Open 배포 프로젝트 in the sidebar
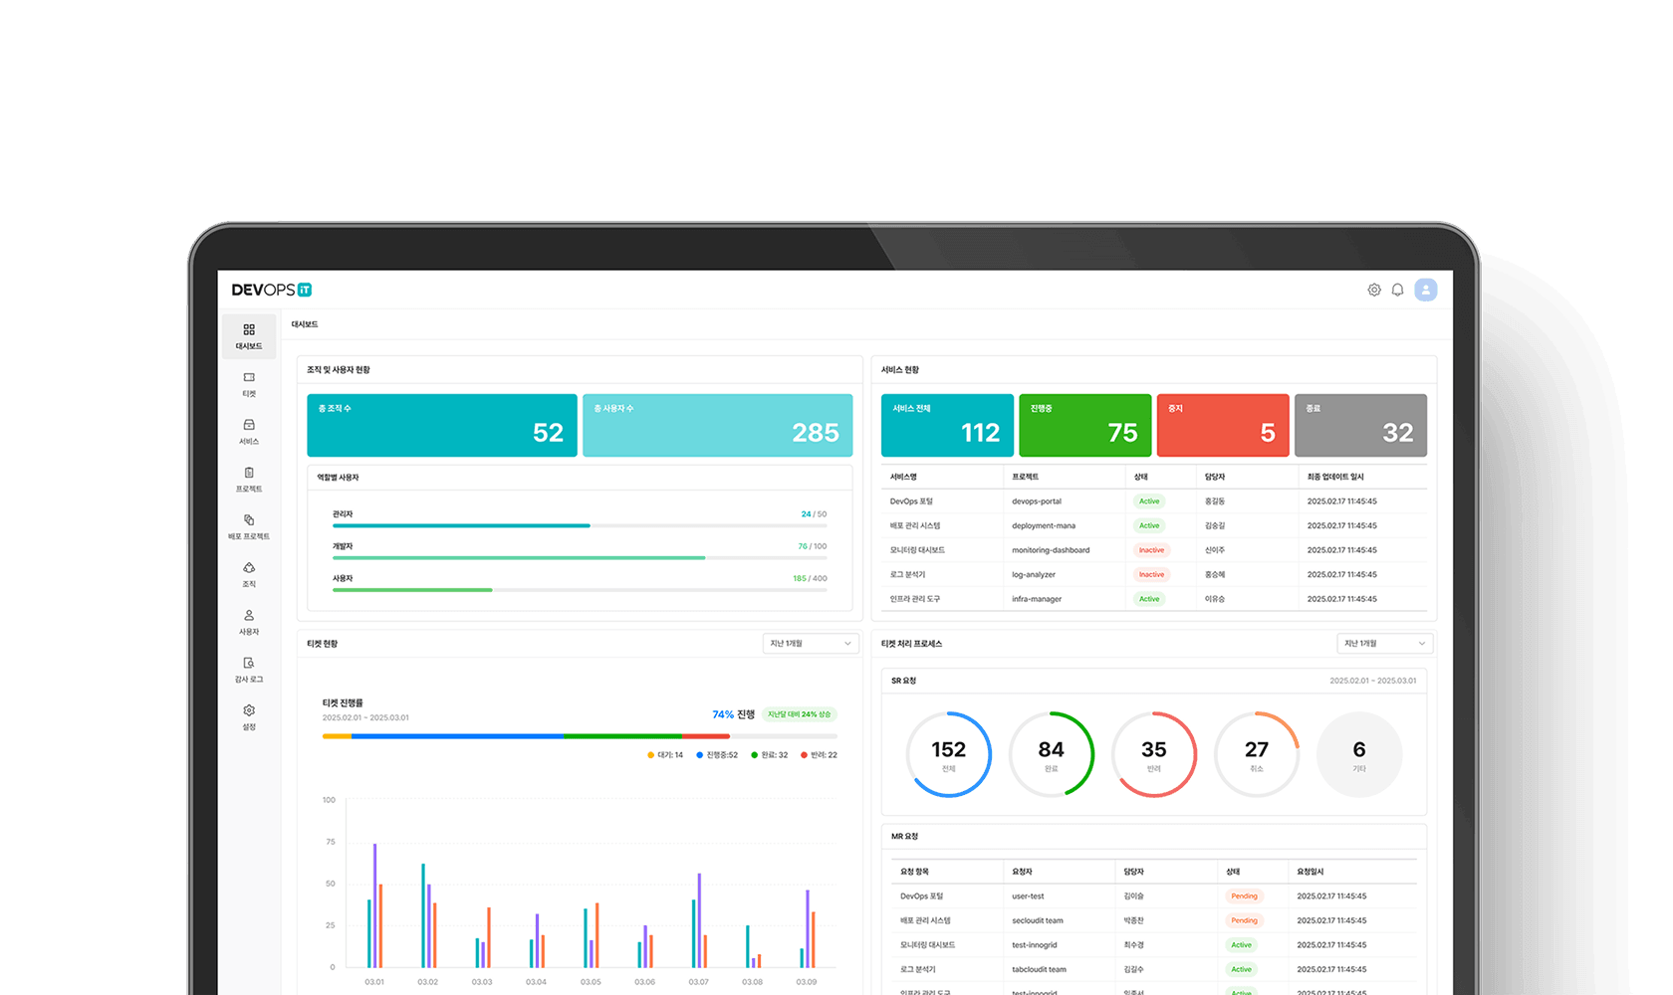 [x=249, y=527]
